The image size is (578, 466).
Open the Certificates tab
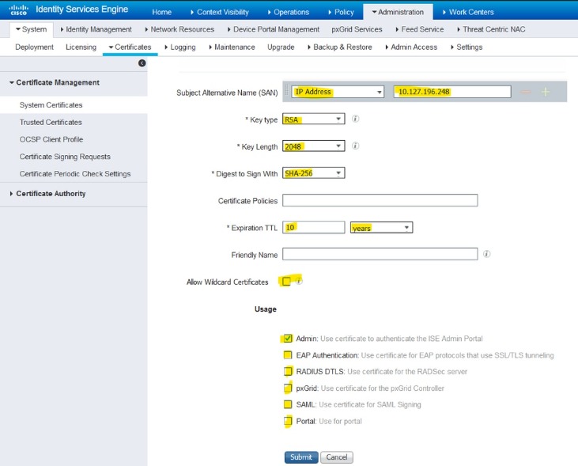tap(130, 47)
